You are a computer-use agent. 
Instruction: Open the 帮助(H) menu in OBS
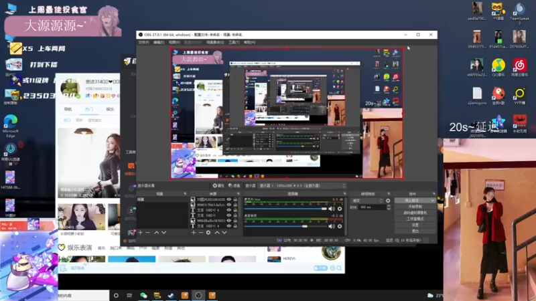[249, 42]
